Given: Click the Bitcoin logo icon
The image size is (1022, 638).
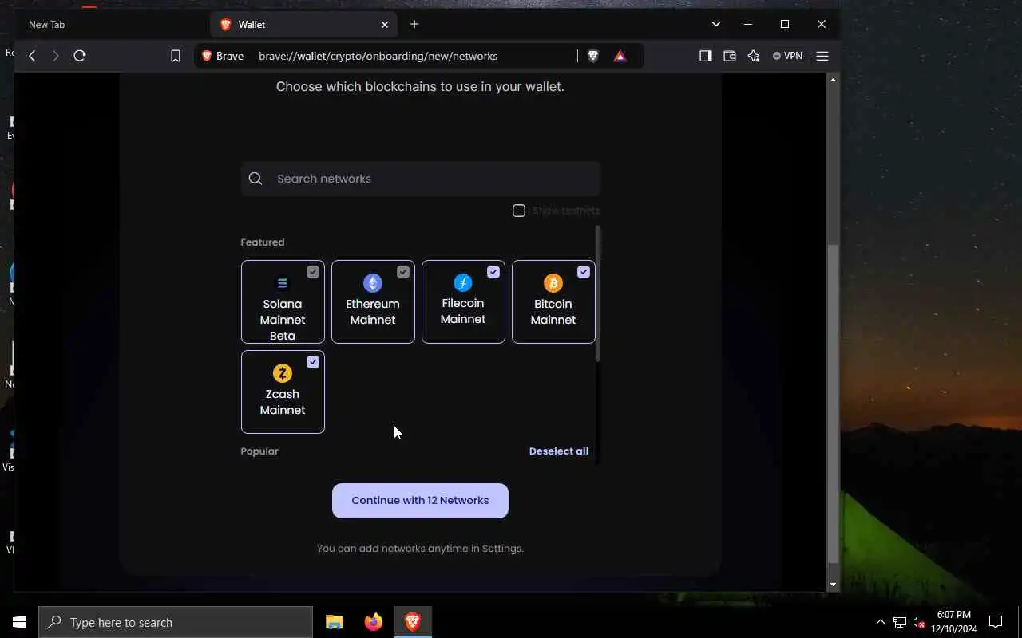Looking at the screenshot, I should 553,283.
